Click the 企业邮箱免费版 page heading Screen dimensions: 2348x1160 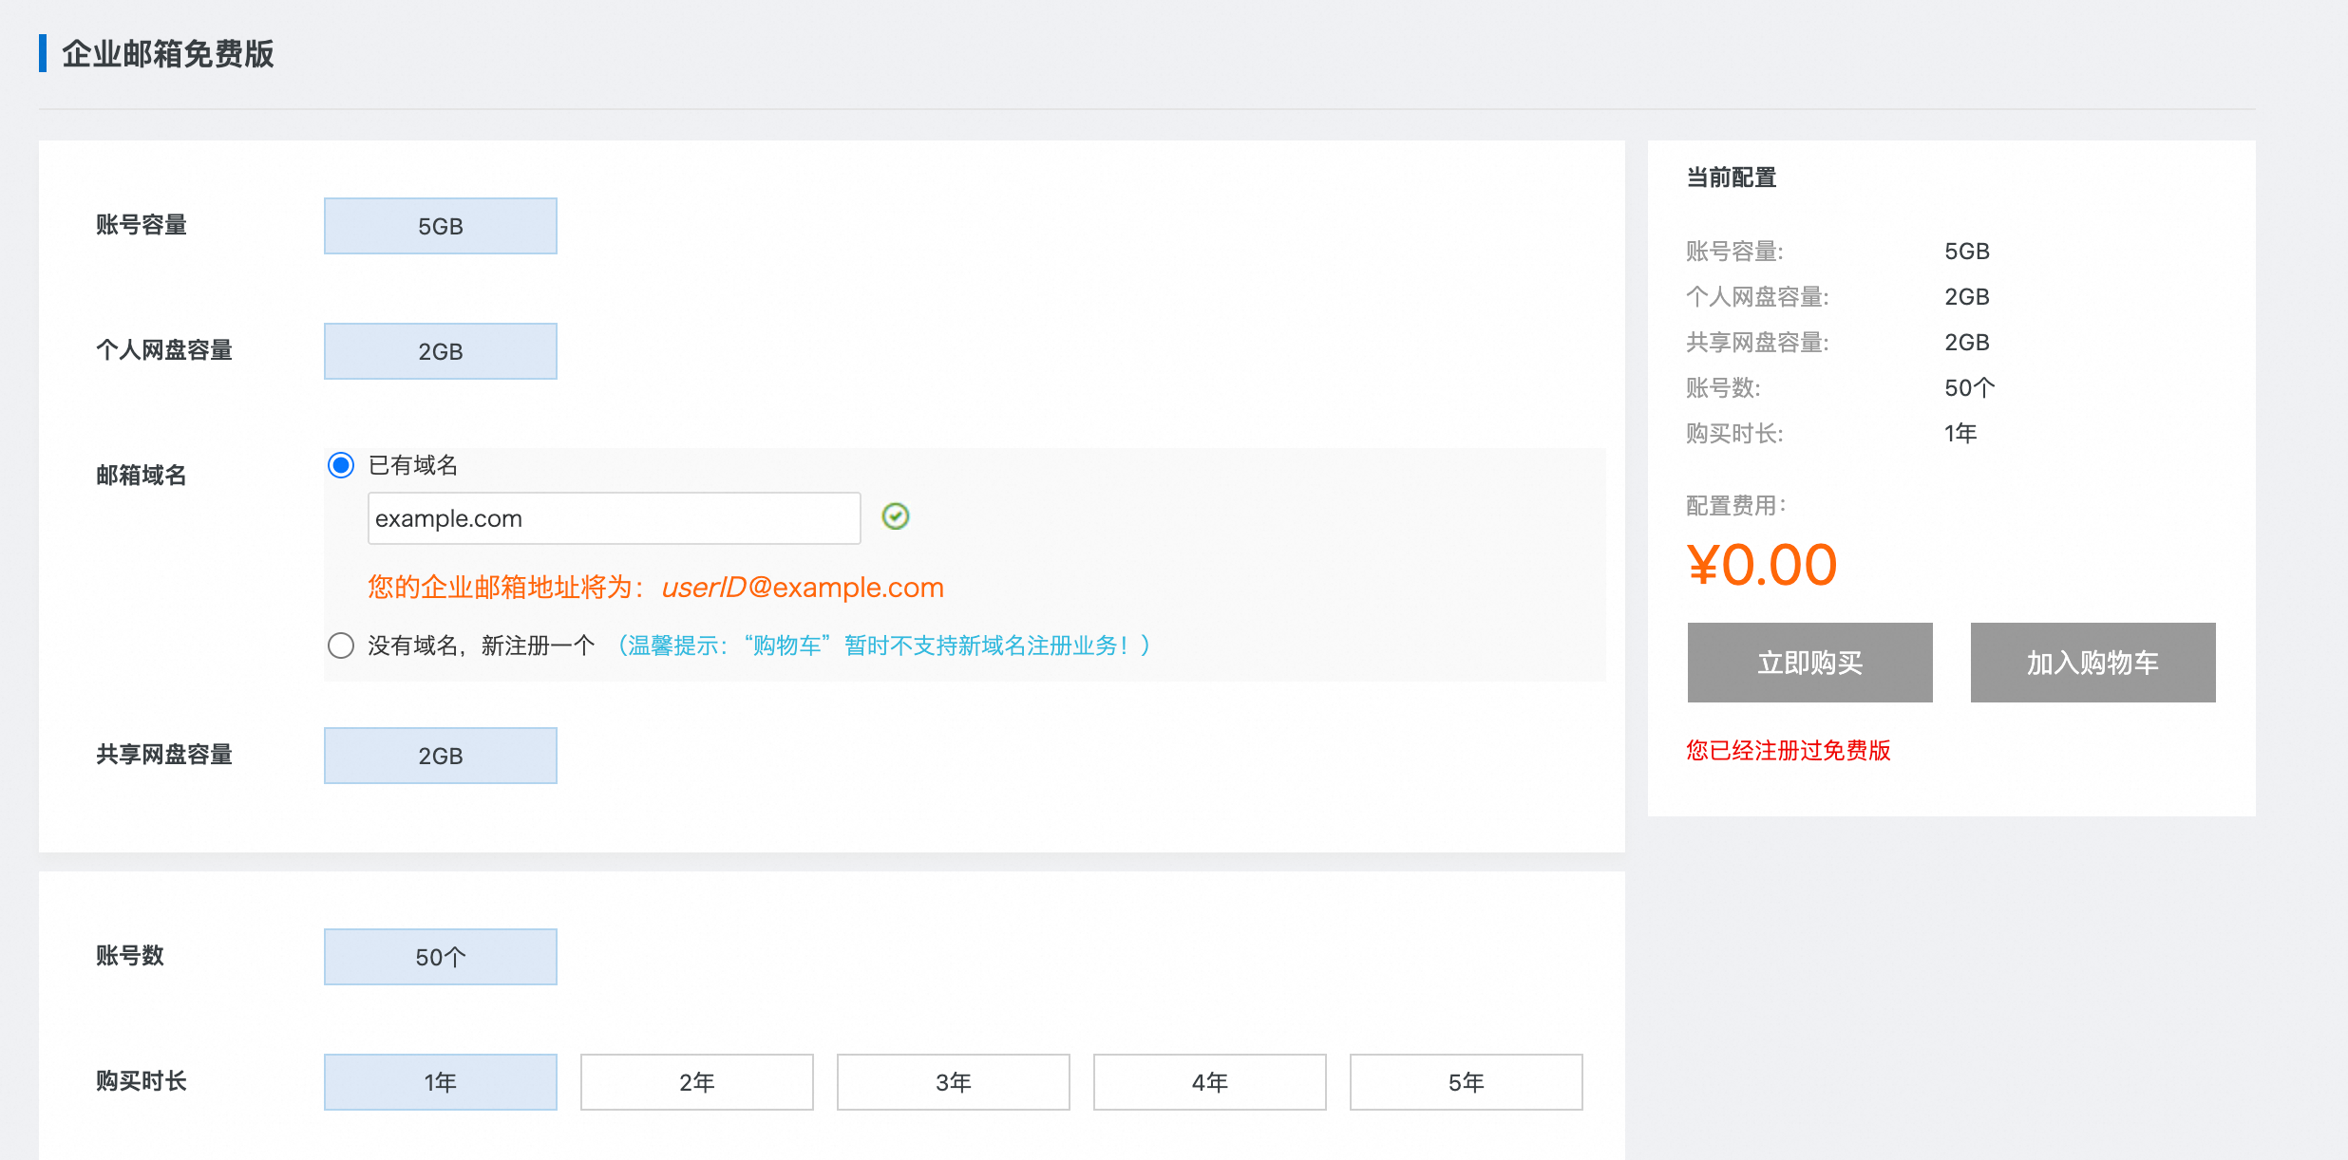click(x=167, y=54)
